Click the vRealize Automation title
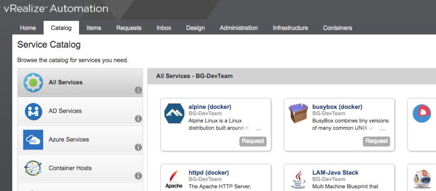The image size is (436, 191). pos(55,9)
